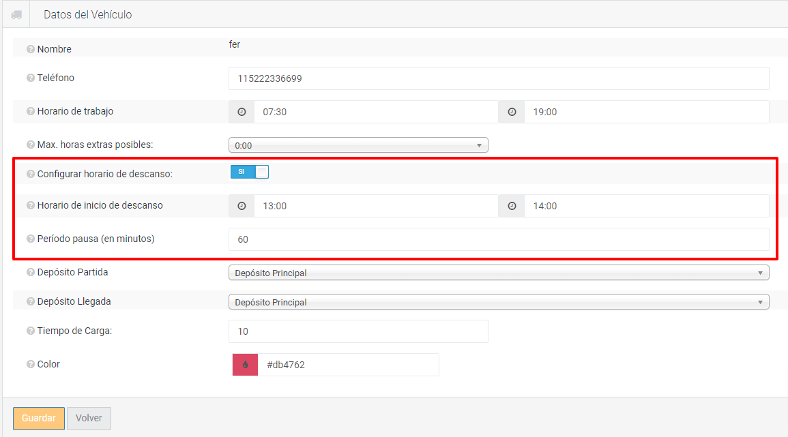Click help icon beside Tiempo de Carga

coord(30,331)
